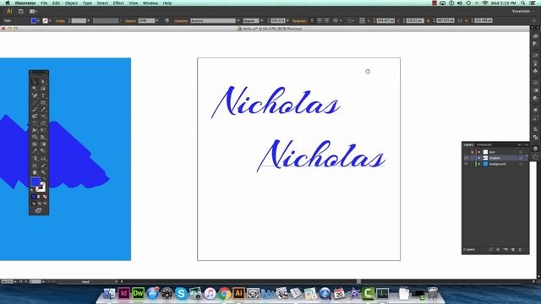The image size is (541, 304).
Task: Open opacity value dropdown
Action: pos(157,20)
